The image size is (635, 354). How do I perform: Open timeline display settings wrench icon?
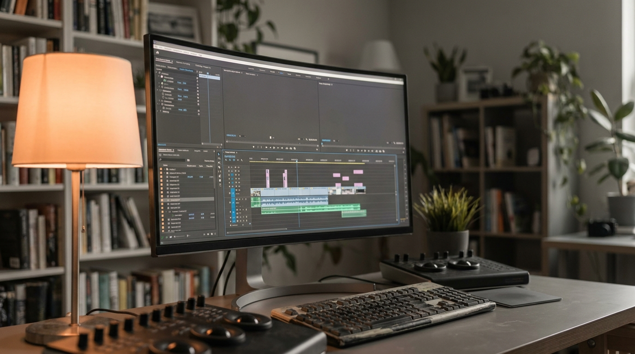click(x=242, y=160)
